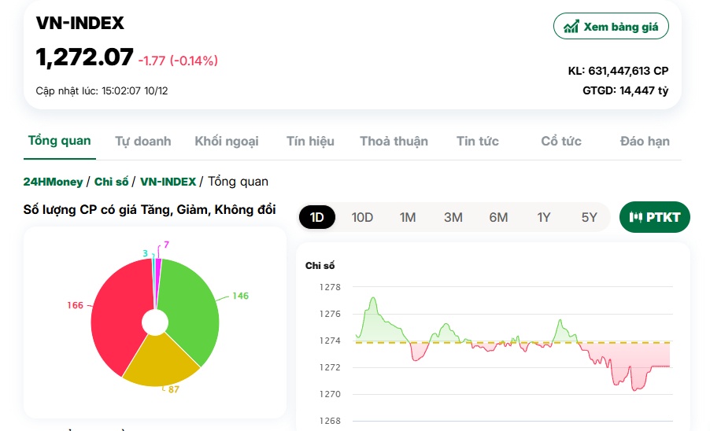Click the yellow pie slice labeled 87
The image size is (710, 431).
click(161, 362)
